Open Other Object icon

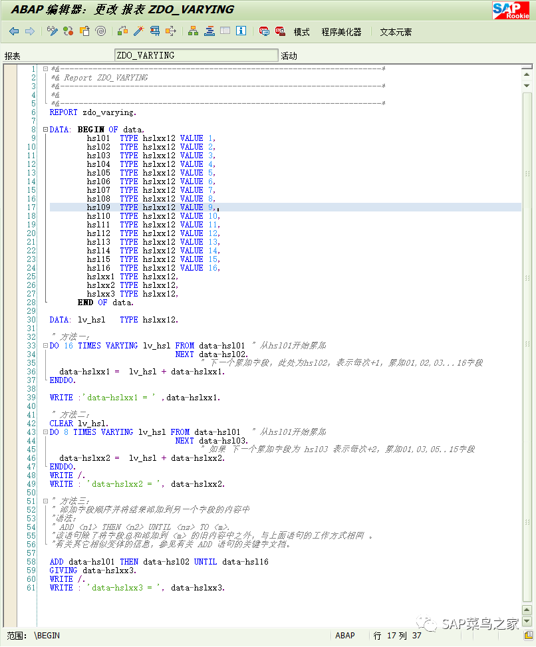click(84, 31)
